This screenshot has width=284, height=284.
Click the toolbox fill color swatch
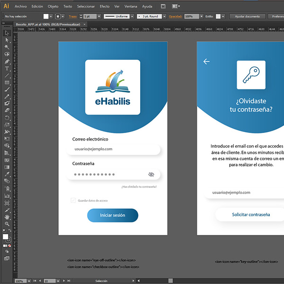pos(5,237)
